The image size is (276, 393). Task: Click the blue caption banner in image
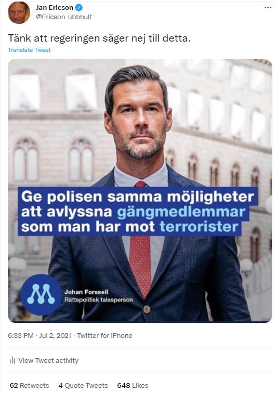pos(138,211)
